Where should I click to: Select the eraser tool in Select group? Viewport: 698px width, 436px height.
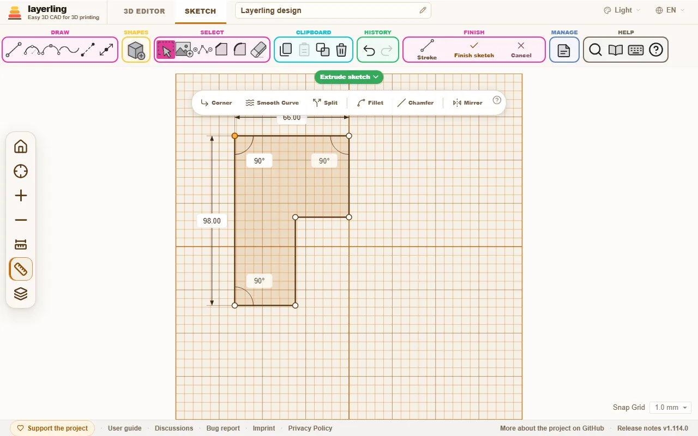point(258,50)
